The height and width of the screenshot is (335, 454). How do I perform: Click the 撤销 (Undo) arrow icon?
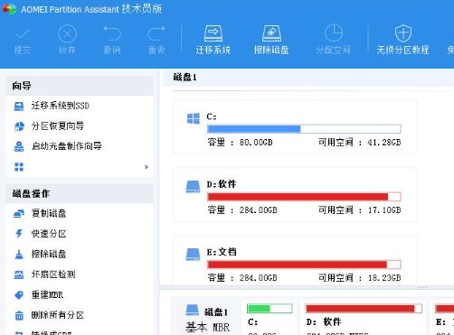(112, 33)
